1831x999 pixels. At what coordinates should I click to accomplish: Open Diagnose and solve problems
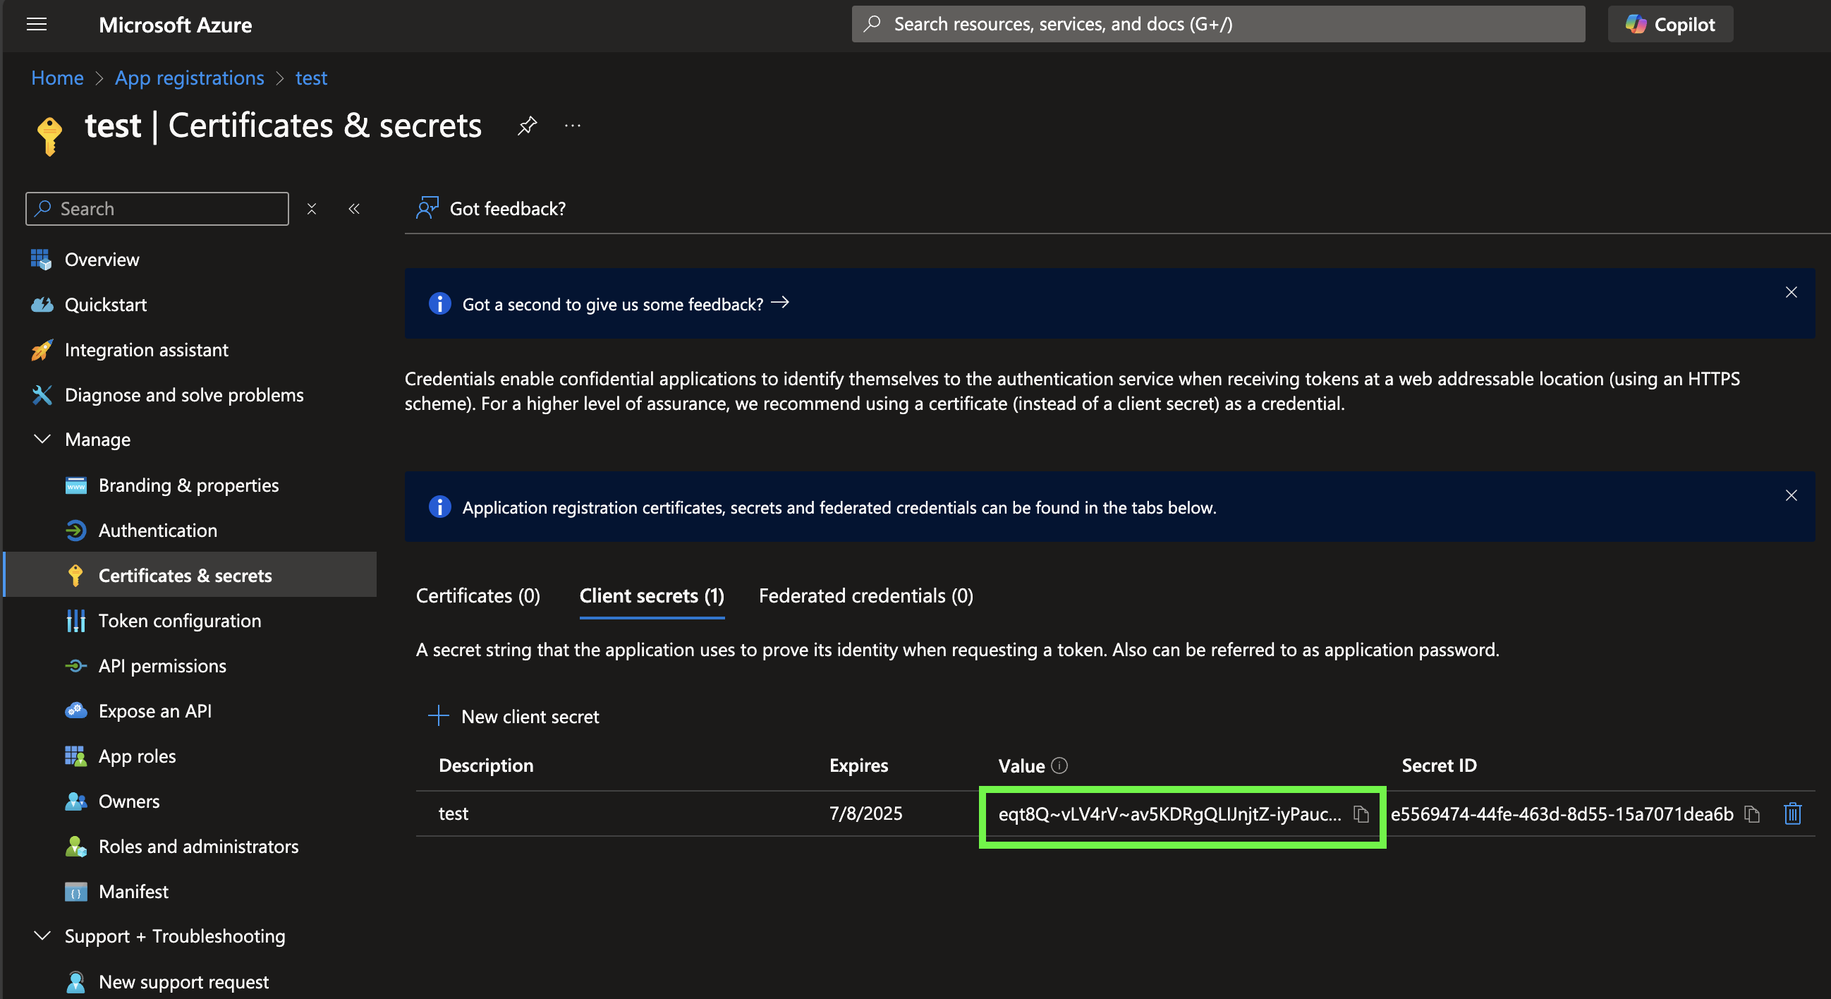click(183, 394)
